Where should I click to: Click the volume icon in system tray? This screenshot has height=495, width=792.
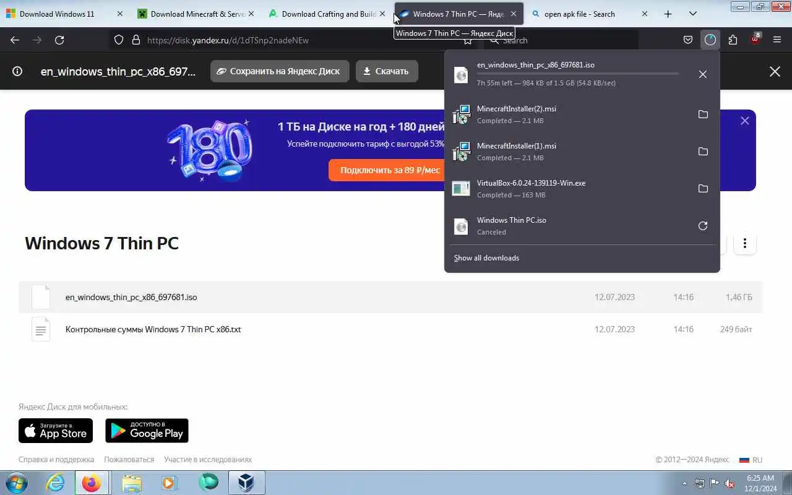click(730, 483)
